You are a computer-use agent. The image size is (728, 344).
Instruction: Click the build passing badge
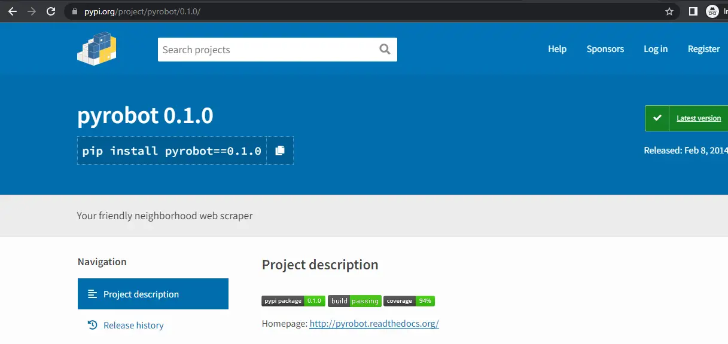coord(354,301)
